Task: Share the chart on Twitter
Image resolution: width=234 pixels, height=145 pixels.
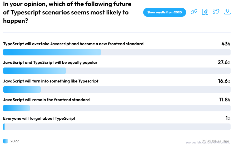Action: coord(216,12)
